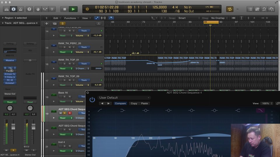Open the View 100% size dropdown
Viewport: 280px width, 157px height.
pyautogui.click(x=267, y=104)
